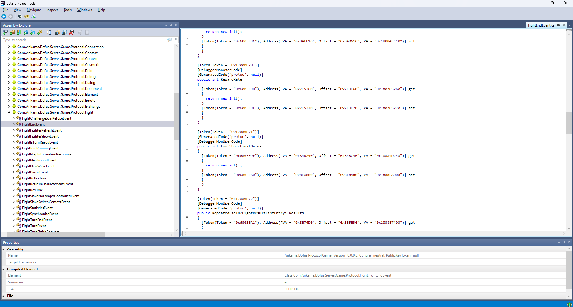Click the grayed Navigate Forward arrow
The width and height of the screenshot is (573, 307).
[11, 16]
